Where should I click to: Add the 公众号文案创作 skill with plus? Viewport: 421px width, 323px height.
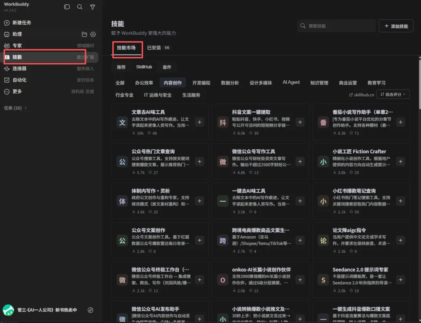(200, 240)
